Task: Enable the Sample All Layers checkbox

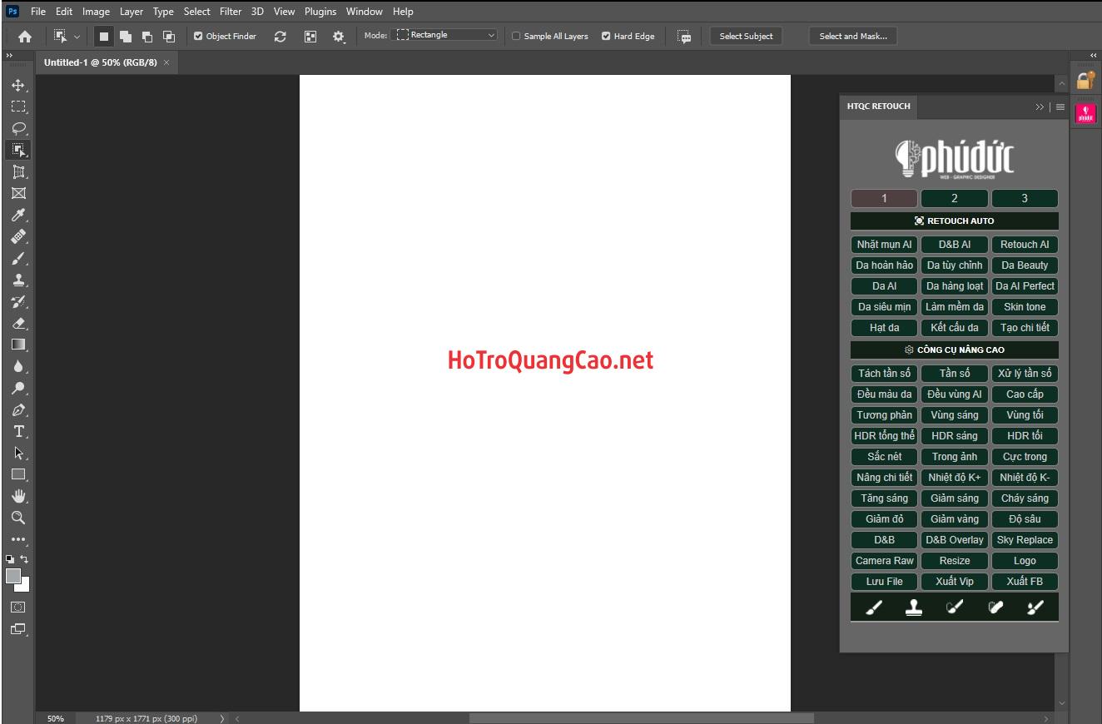Action: tap(516, 37)
